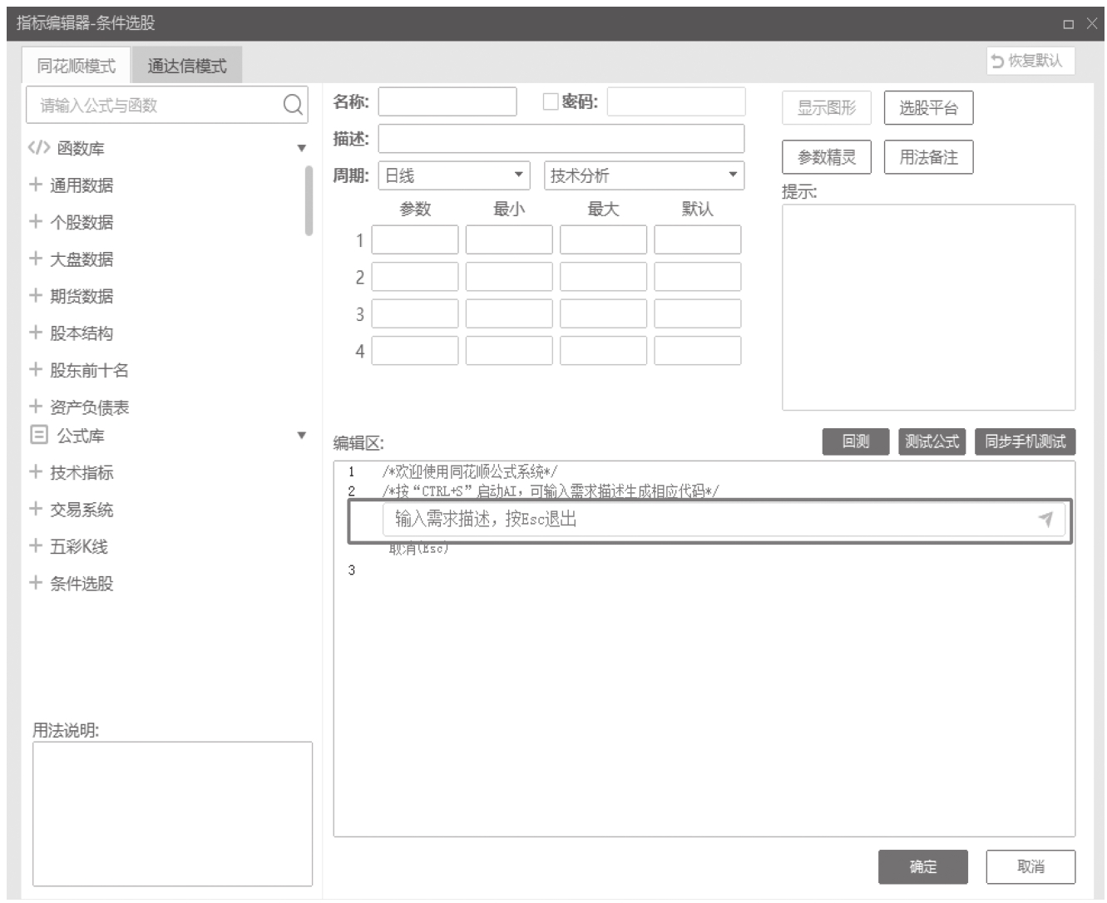Close the 指标编辑器 window
The image size is (1107, 903).
pyautogui.click(x=1092, y=23)
